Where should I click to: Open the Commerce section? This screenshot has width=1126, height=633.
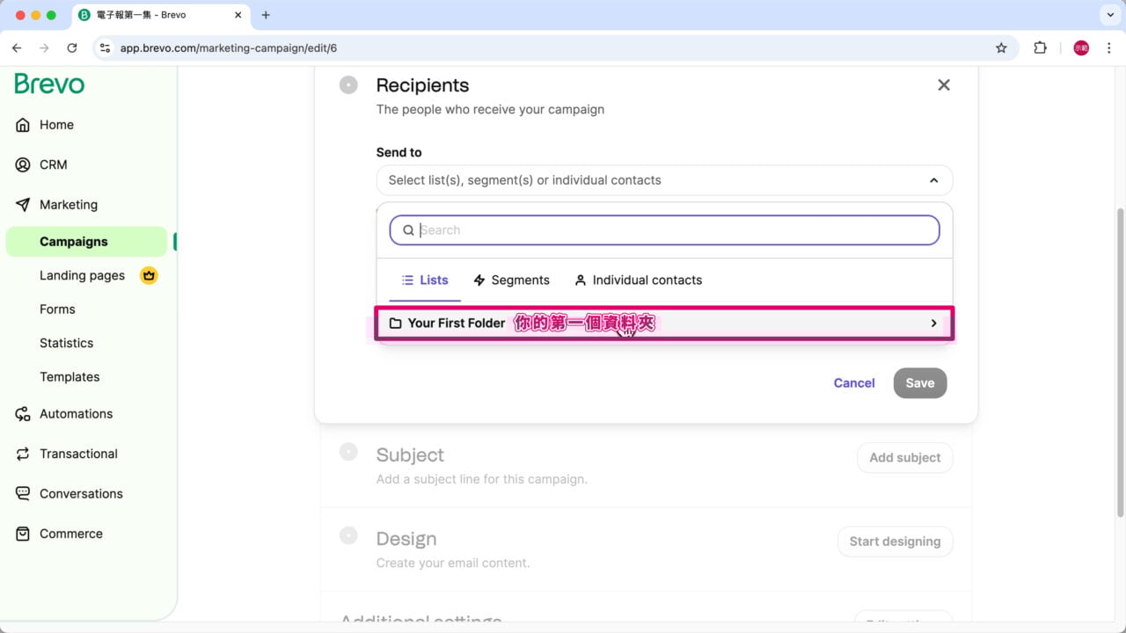70,534
